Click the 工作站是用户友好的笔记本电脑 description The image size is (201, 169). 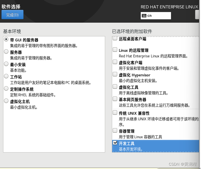click(50, 83)
